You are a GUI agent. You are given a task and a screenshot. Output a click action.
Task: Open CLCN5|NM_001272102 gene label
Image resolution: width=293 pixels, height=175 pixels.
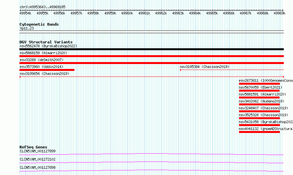pos(38,159)
